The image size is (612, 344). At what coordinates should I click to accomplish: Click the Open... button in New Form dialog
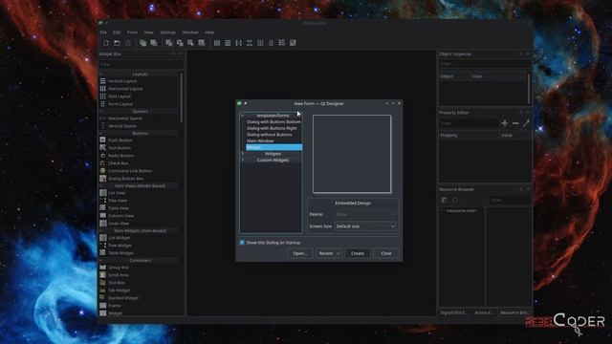(299, 253)
